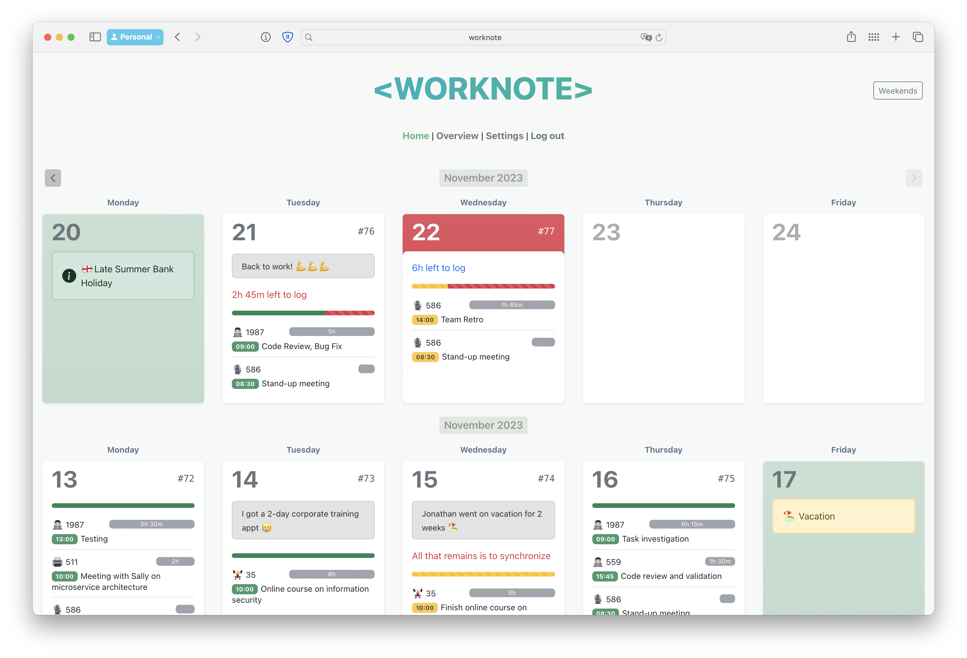Open the Personal profile dropdown
This screenshot has width=967, height=658.
pos(135,37)
